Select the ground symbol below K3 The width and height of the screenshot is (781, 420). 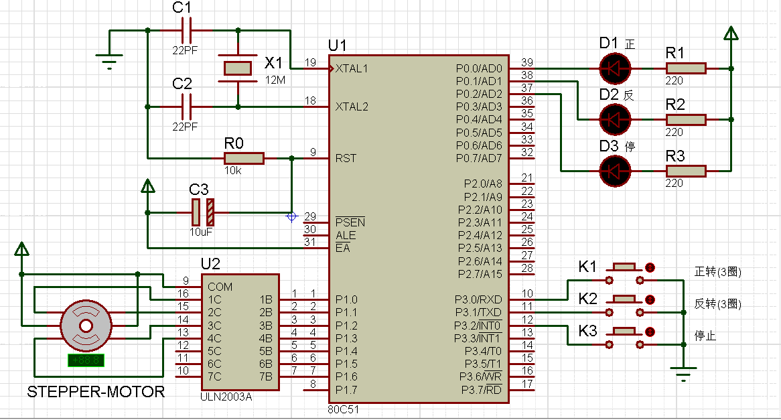point(683,374)
